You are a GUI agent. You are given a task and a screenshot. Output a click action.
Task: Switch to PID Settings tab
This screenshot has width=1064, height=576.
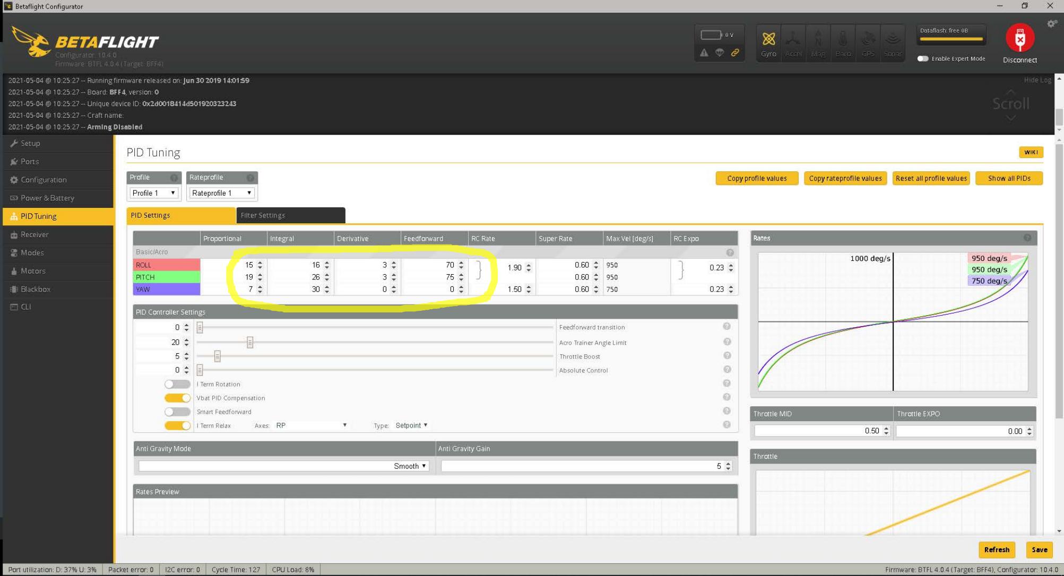[x=180, y=215]
